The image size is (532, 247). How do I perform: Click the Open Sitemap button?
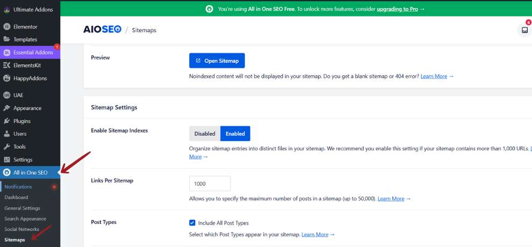217,61
